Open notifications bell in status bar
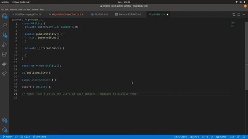 pos(244,137)
